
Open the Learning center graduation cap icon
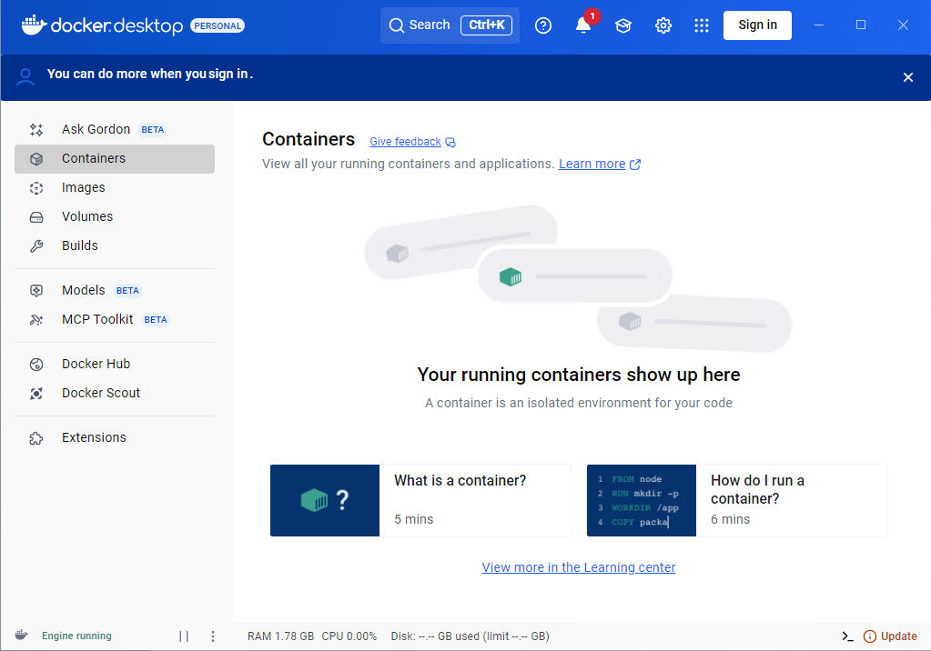point(623,25)
